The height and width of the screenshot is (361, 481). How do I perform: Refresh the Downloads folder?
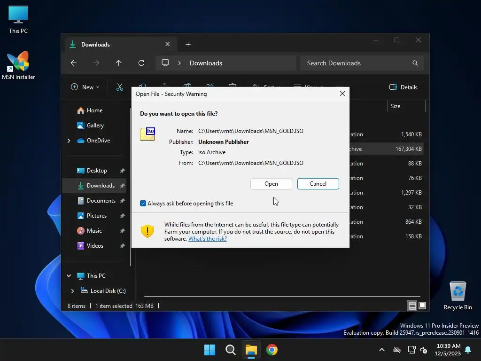(x=141, y=63)
